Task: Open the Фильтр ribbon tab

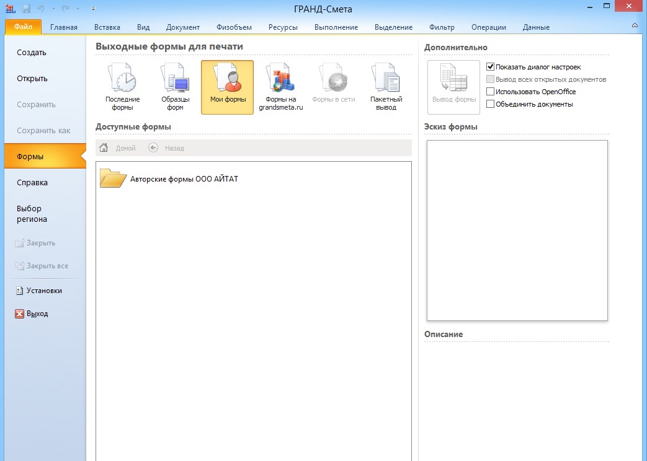Action: point(442,27)
